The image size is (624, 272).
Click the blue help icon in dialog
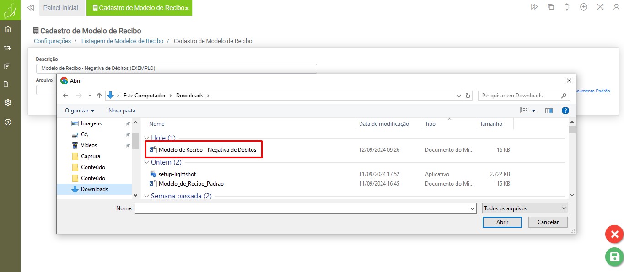[565, 111]
